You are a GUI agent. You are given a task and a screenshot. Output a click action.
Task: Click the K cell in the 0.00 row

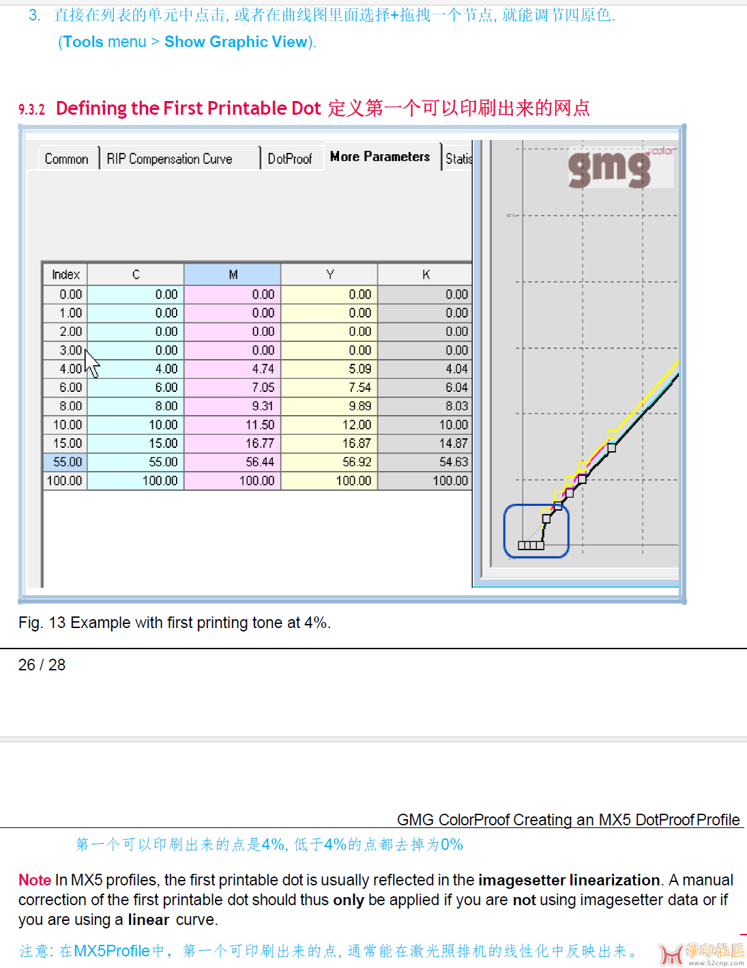426,294
